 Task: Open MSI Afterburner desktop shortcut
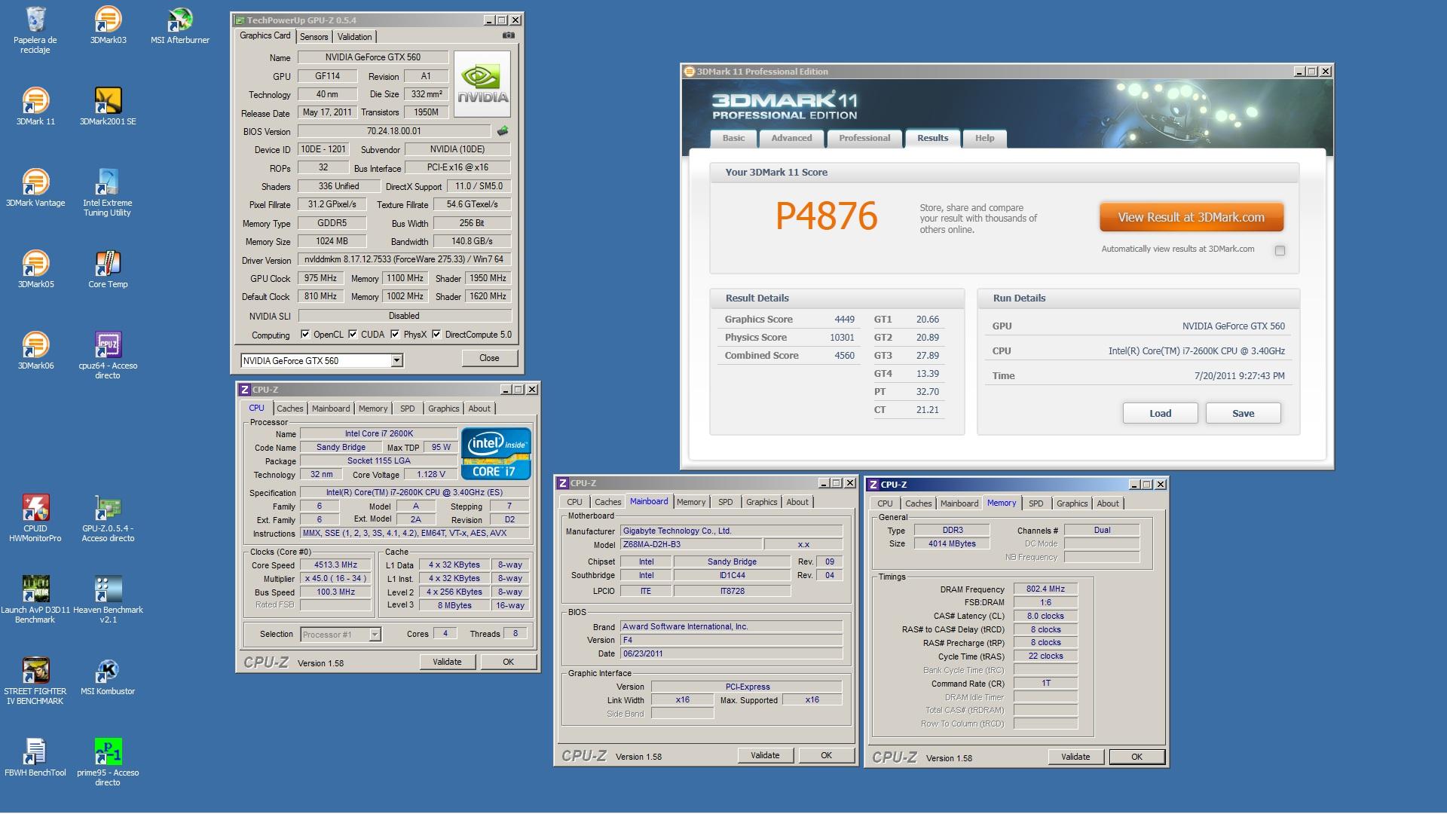180,26
